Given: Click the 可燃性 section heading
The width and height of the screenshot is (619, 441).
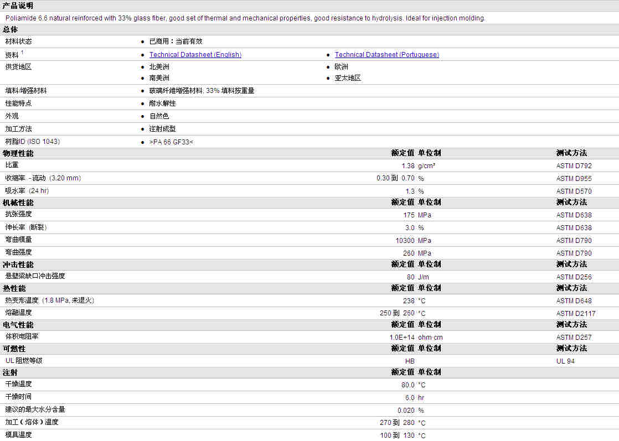Looking at the screenshot, I should 14,349.
